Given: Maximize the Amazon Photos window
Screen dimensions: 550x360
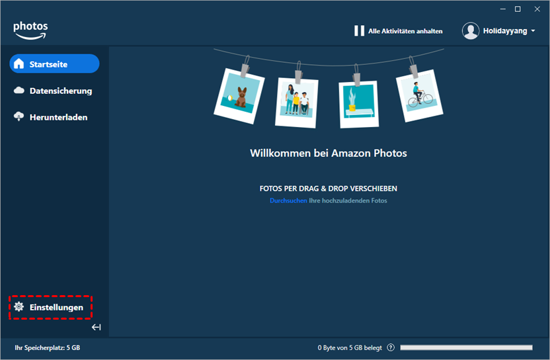Looking at the screenshot, I should [518, 9].
